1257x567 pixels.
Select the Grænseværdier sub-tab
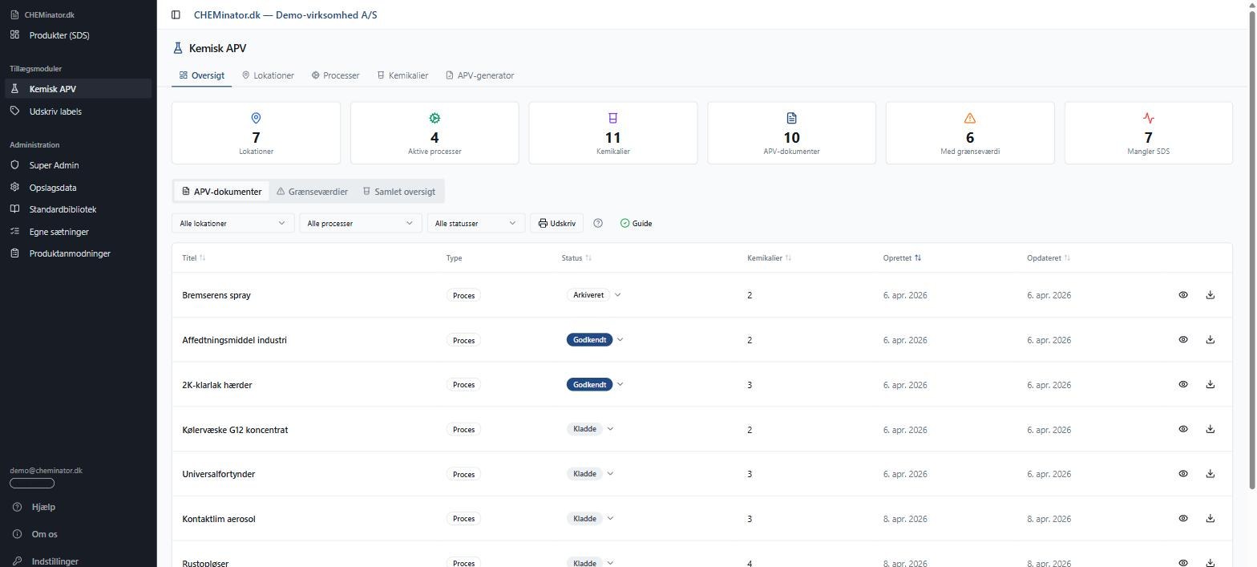click(x=312, y=192)
